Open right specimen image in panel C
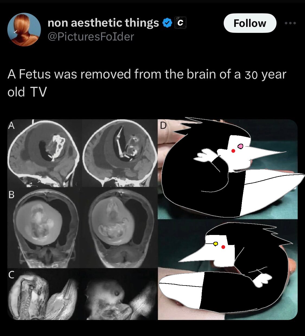 click(120, 294)
